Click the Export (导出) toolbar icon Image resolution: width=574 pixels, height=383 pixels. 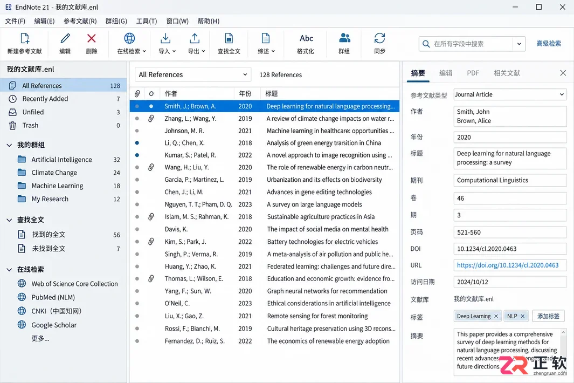point(195,38)
